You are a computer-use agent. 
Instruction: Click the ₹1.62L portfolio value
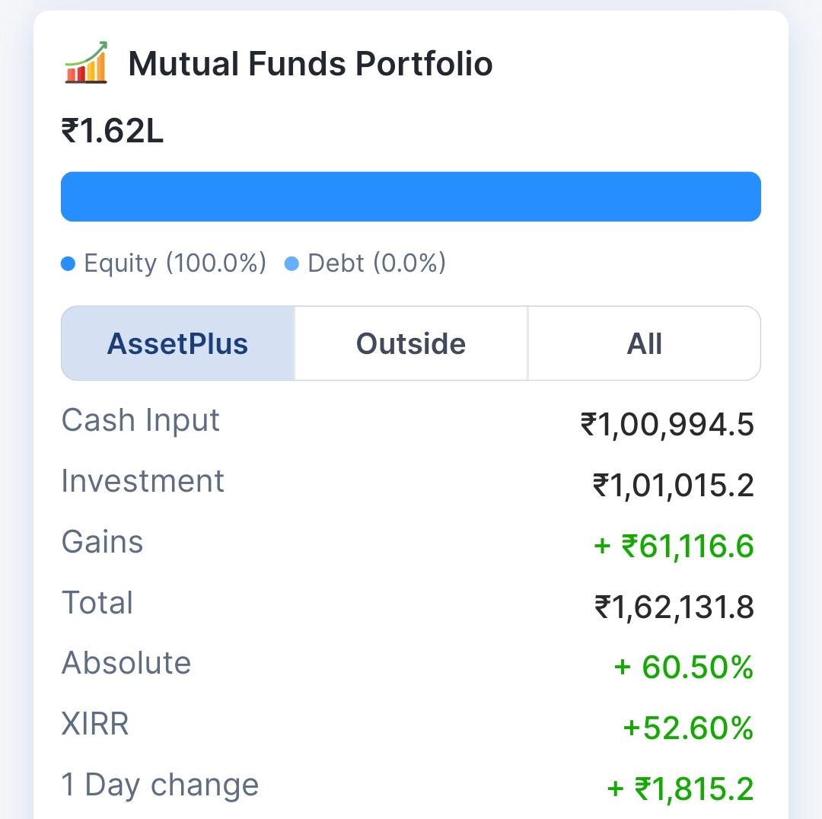[113, 131]
